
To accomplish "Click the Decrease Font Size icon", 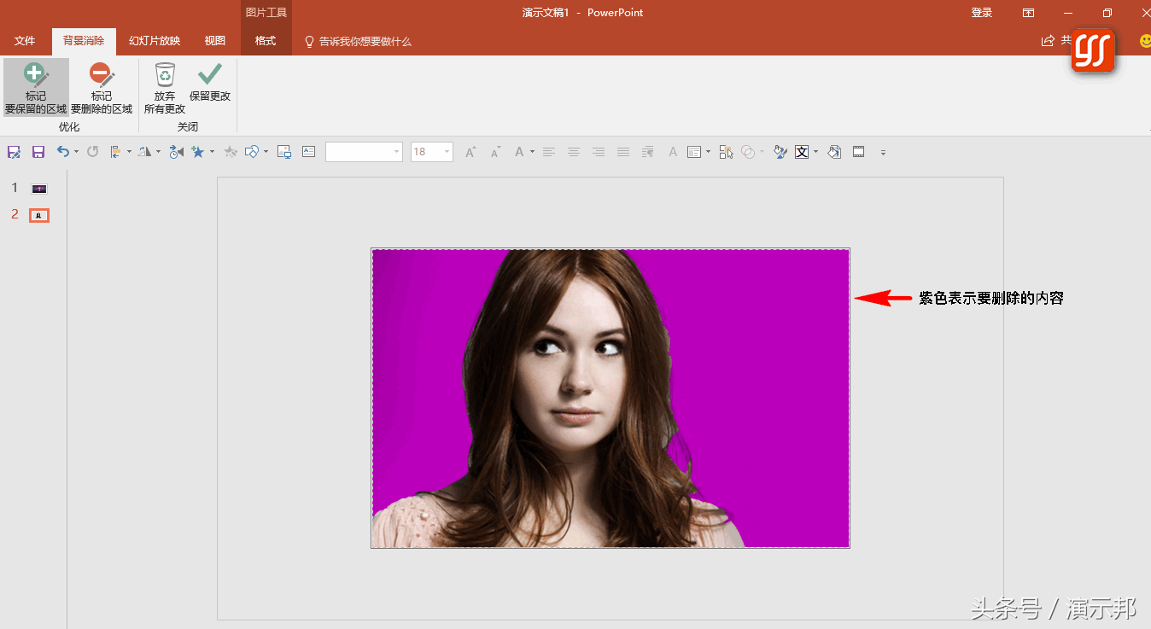I will click(x=495, y=152).
